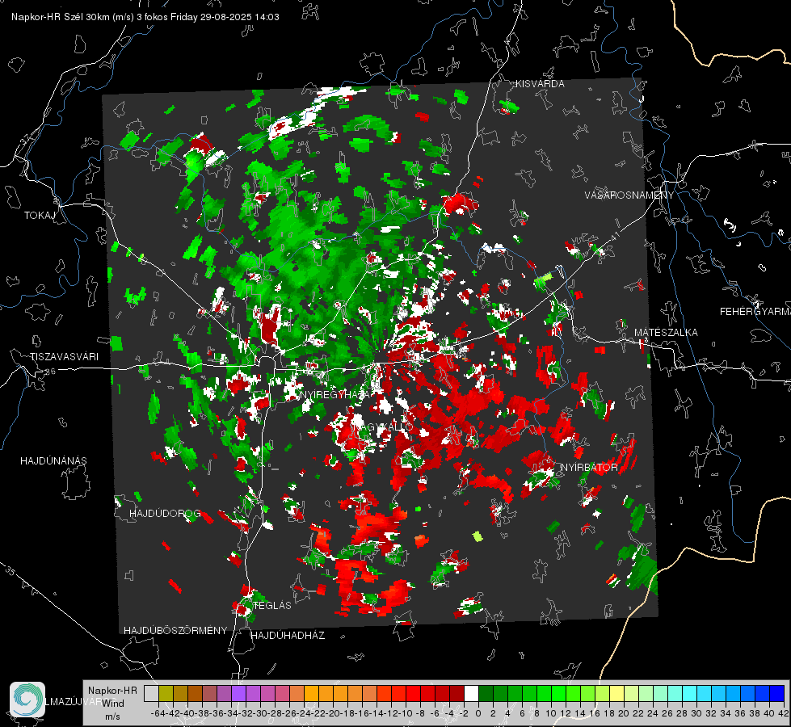Click the VÁSÁROSNAMÉNY town label
Viewport: 791px width, 727px height.
(x=629, y=195)
